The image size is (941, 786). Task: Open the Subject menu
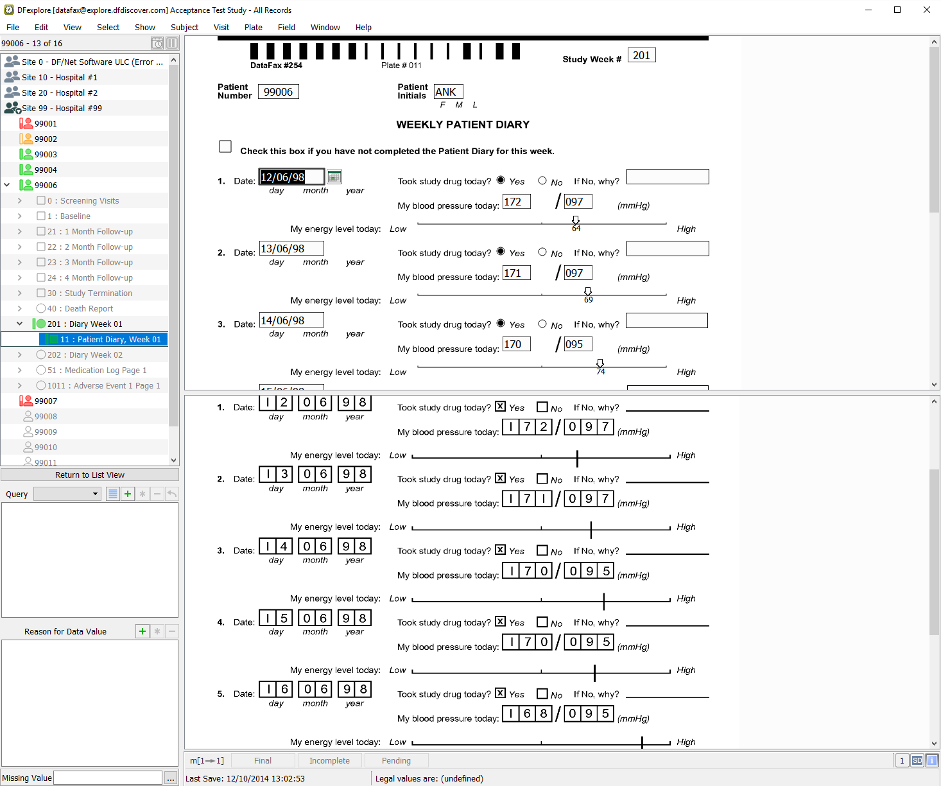coord(184,27)
